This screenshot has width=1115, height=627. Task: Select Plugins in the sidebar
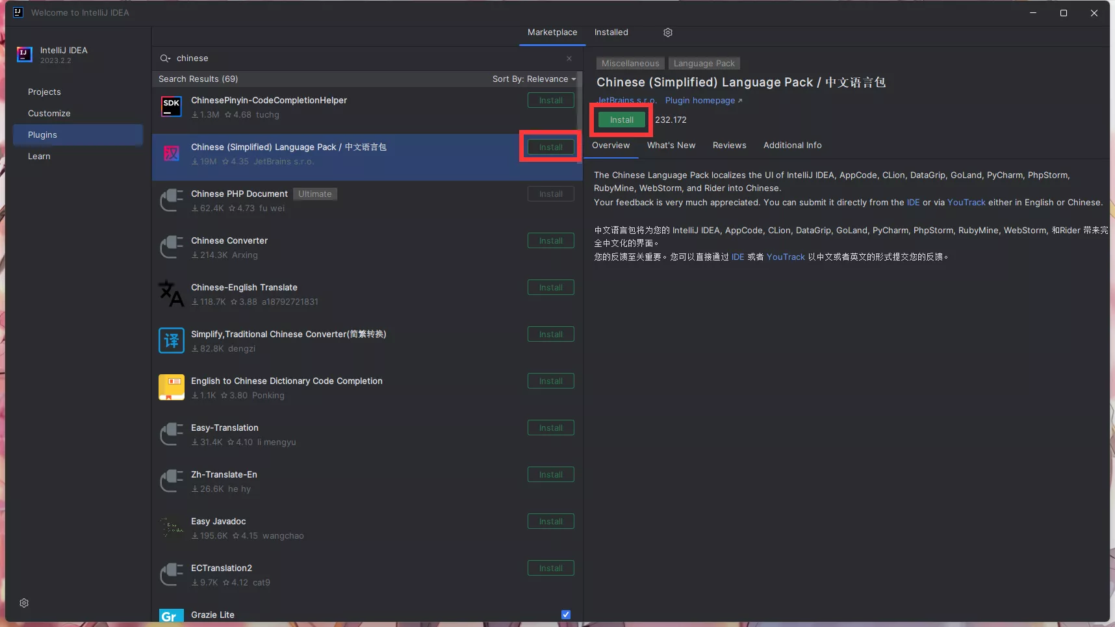(x=78, y=135)
